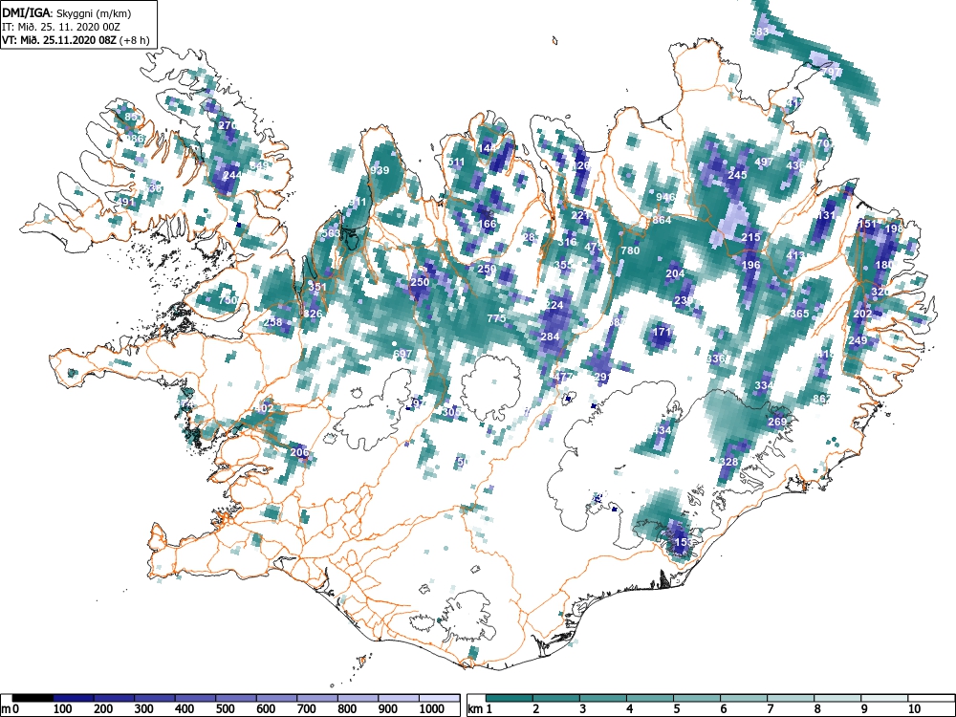This screenshot has height=717, width=956.
Task: Click the "VT: Mið. 25.11.2020 08Z" line
Action: (59, 40)
